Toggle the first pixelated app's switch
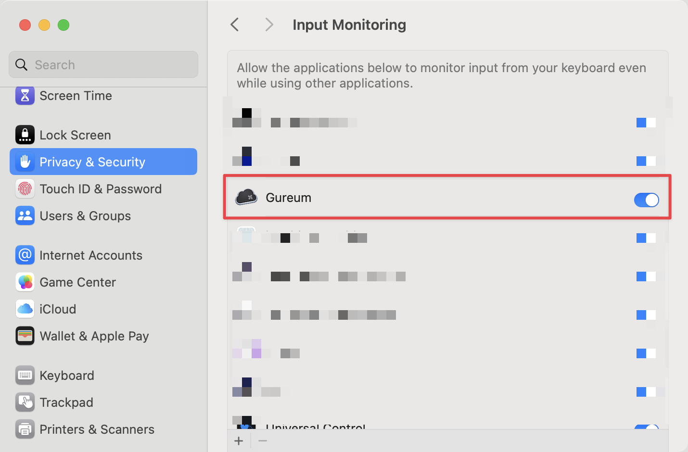 (646, 123)
